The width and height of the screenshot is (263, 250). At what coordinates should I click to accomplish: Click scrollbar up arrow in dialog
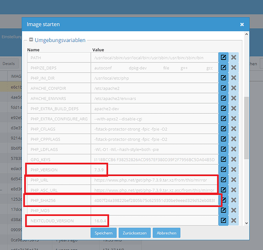tap(246, 34)
